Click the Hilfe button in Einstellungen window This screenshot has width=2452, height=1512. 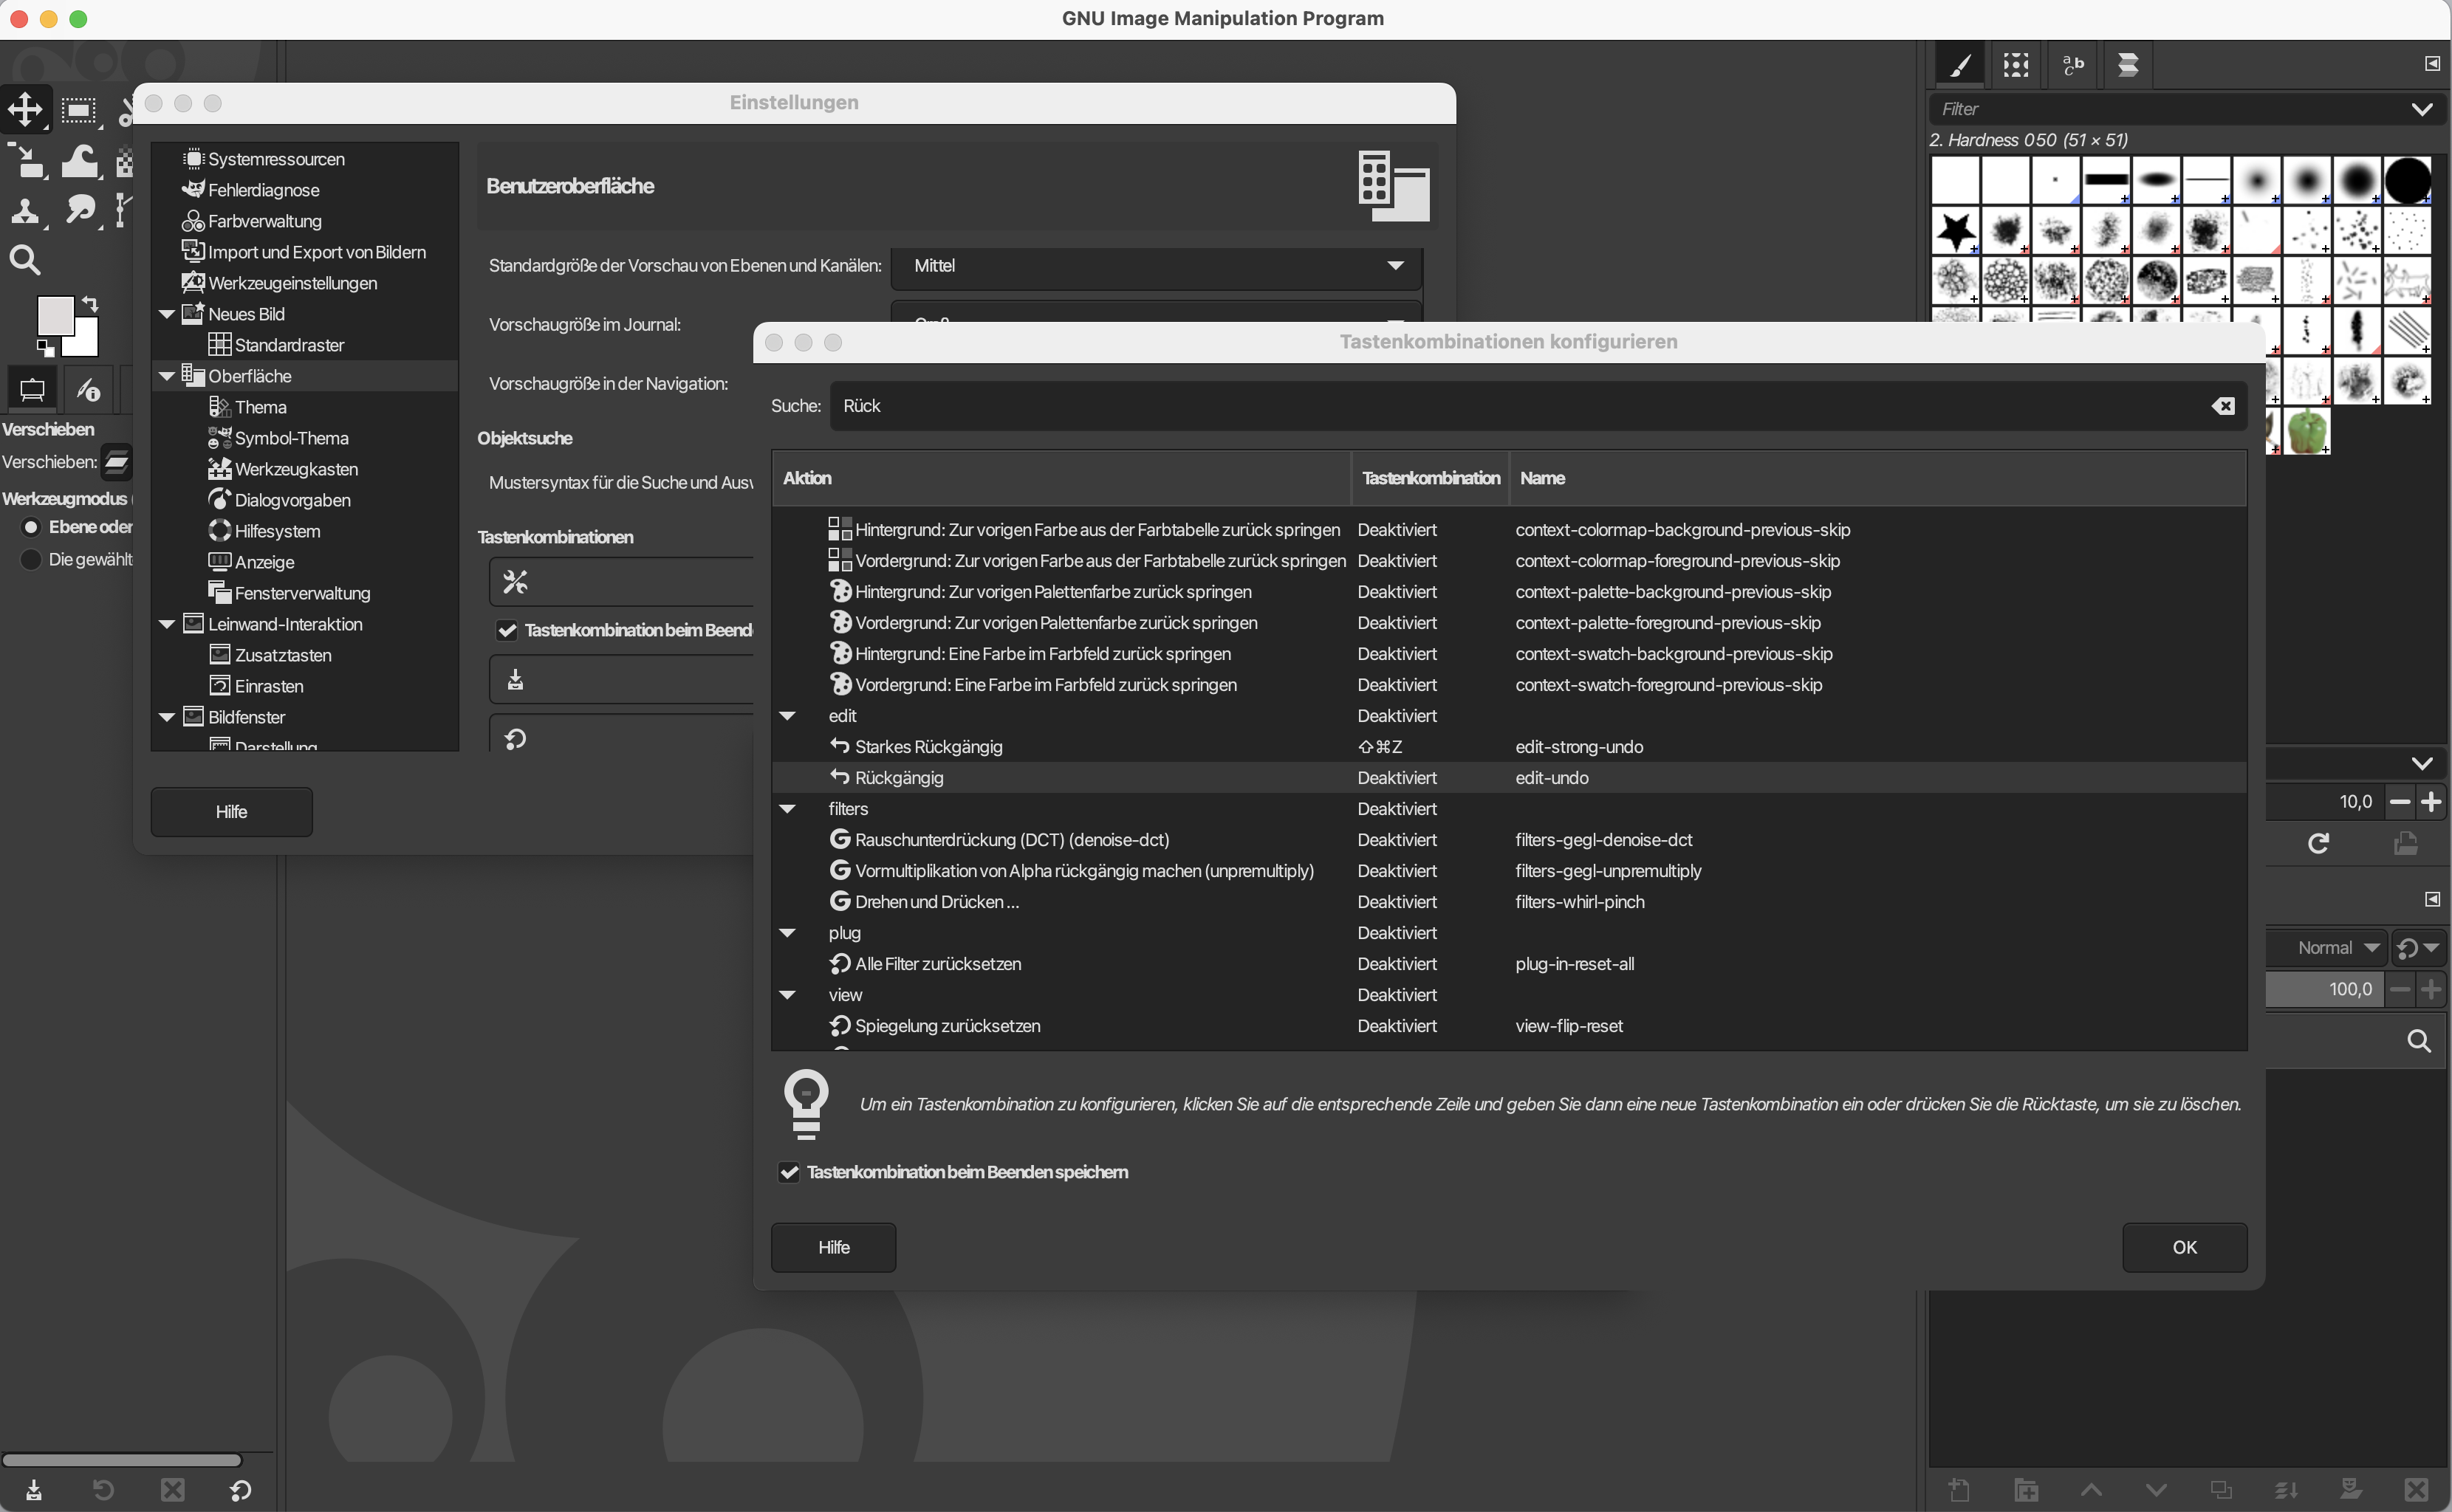[x=231, y=812]
